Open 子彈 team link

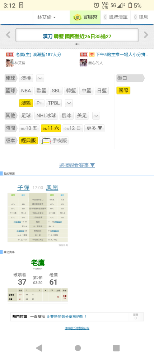[x=24, y=188]
